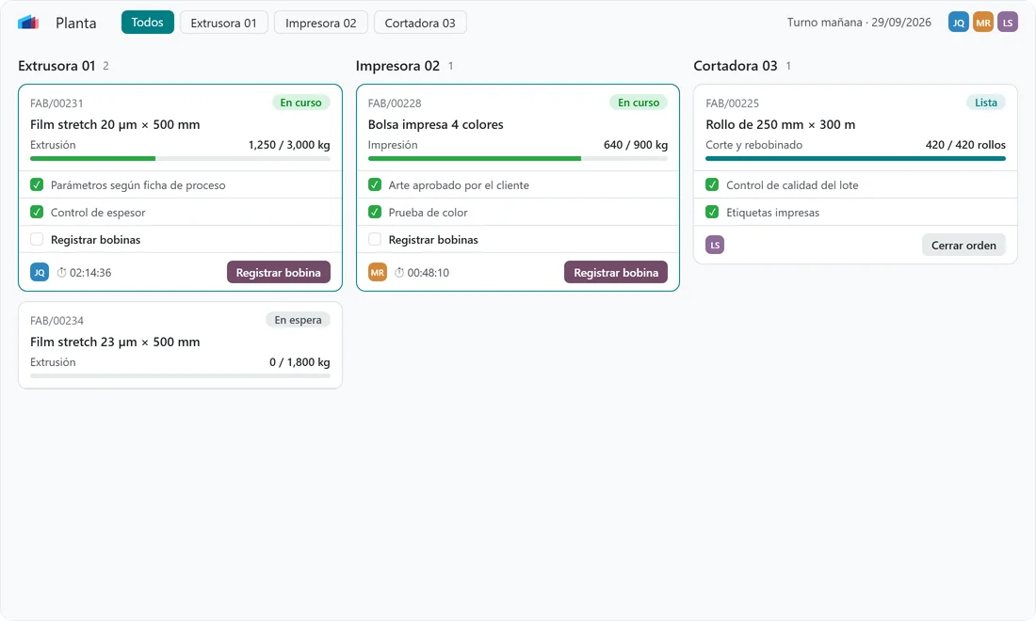The image size is (1036, 621).
Task: Click Registrar bobina button on FAB/00231
Action: click(278, 272)
